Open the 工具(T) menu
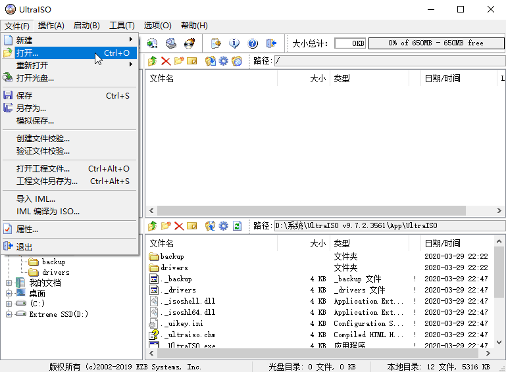 pos(122,26)
